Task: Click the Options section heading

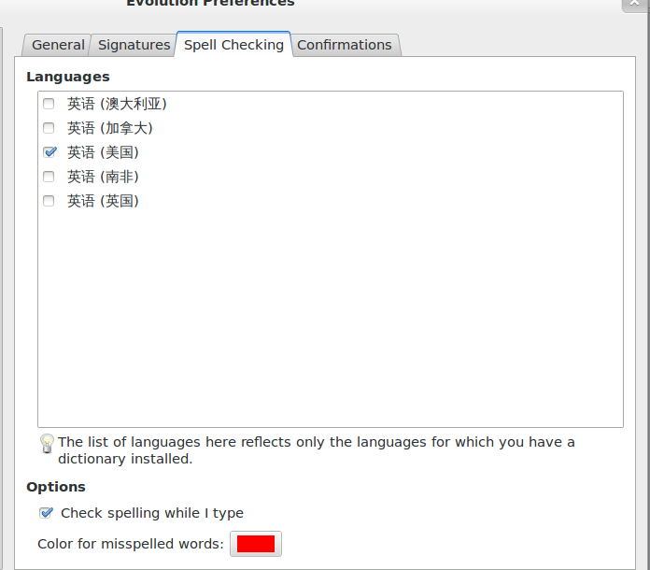Action: tap(56, 487)
